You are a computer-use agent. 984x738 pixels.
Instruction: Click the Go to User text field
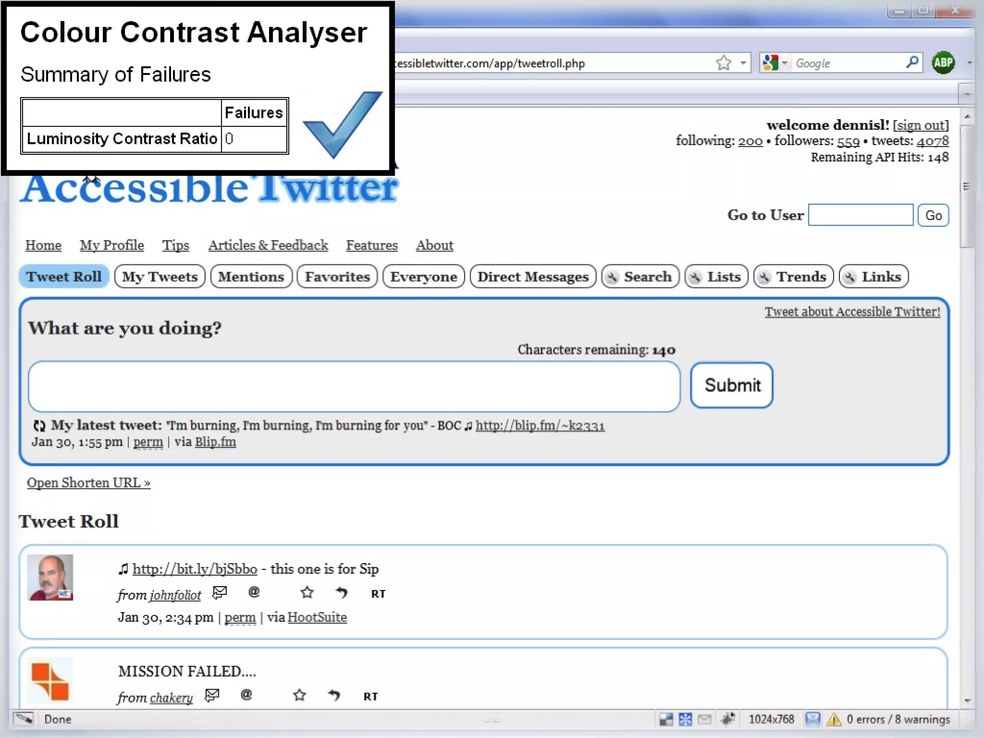click(860, 215)
